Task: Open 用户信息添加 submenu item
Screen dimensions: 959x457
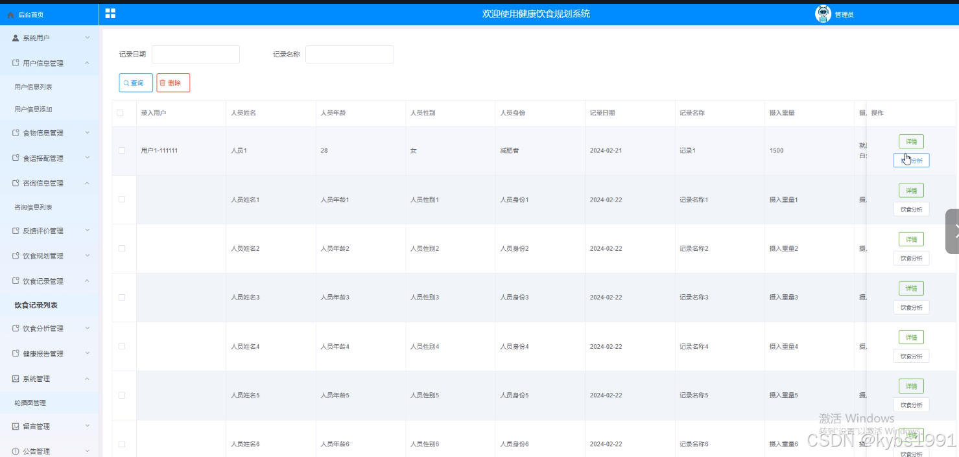Action: click(49, 110)
